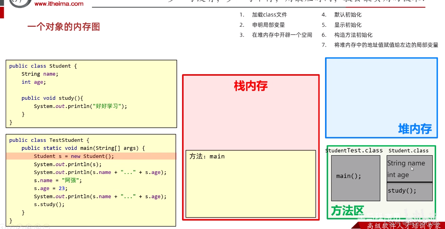Select the next-slide arrow icon

[11, 226]
